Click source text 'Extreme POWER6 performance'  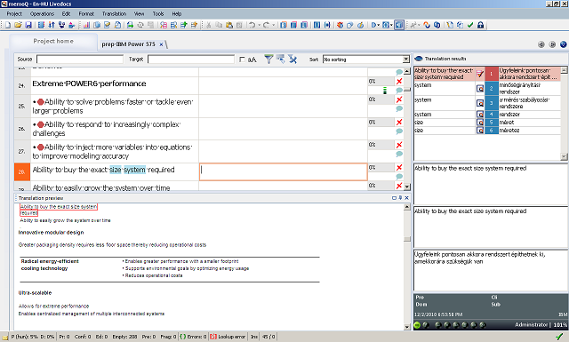(89, 84)
